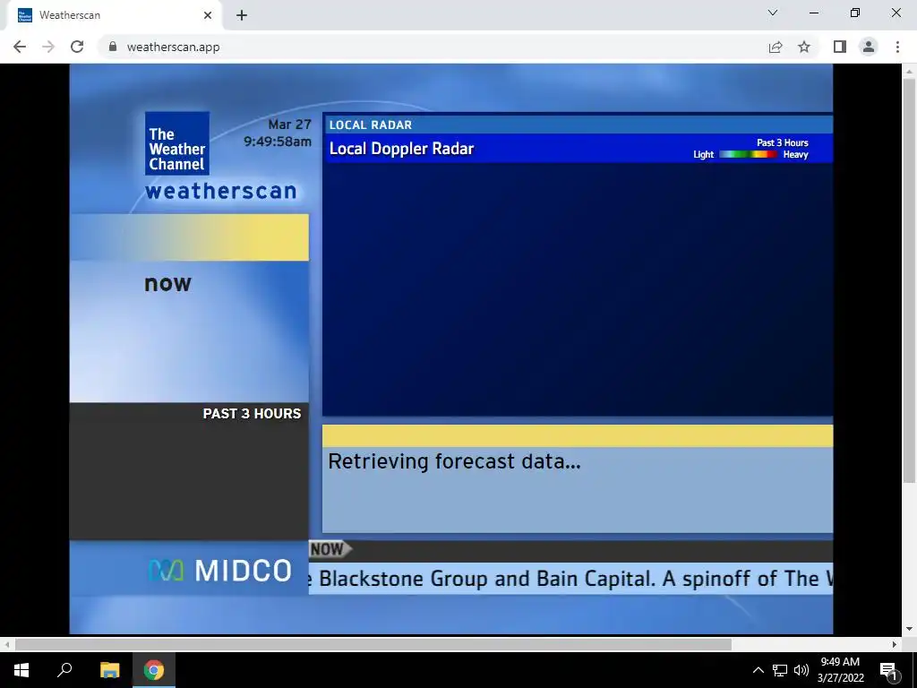Open the volume tray icon
This screenshot has width=917, height=688.
[801, 670]
